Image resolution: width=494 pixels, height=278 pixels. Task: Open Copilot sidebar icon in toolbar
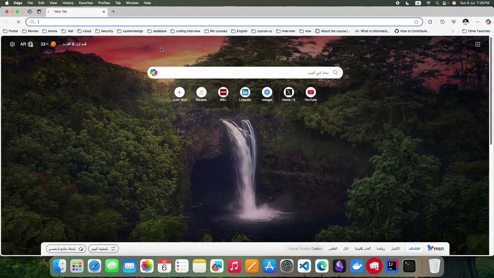pyautogui.click(x=488, y=22)
